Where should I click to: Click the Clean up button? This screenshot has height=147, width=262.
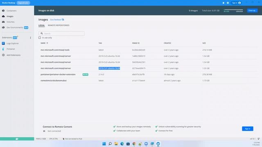click(x=252, y=11)
